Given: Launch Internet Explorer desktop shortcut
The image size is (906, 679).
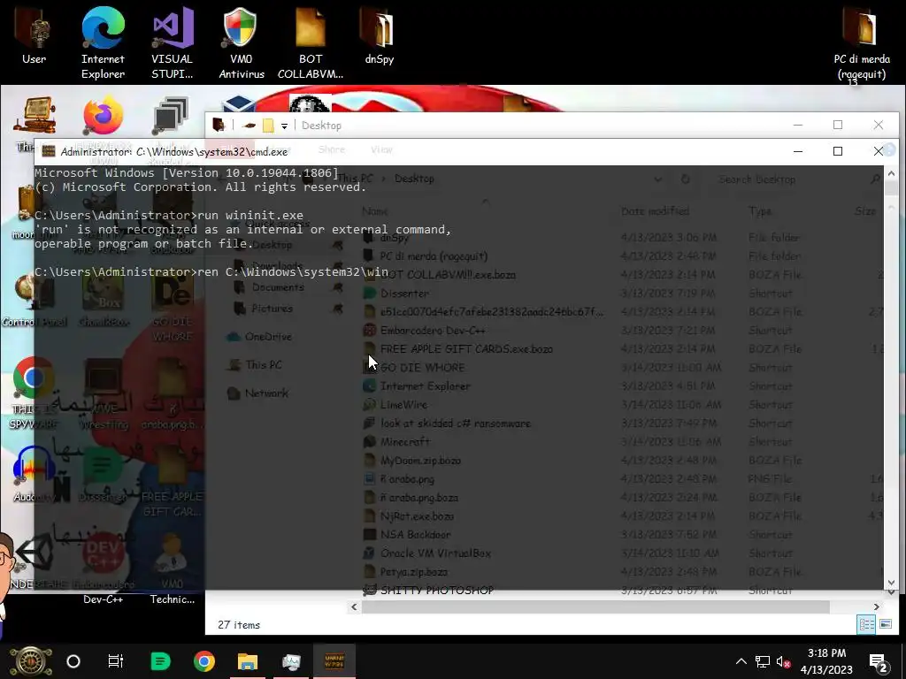Looking at the screenshot, I should coord(103,42).
